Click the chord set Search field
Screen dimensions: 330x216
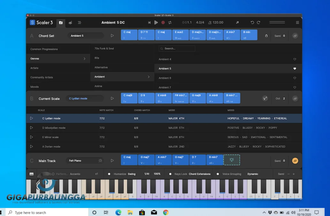pos(177,48)
